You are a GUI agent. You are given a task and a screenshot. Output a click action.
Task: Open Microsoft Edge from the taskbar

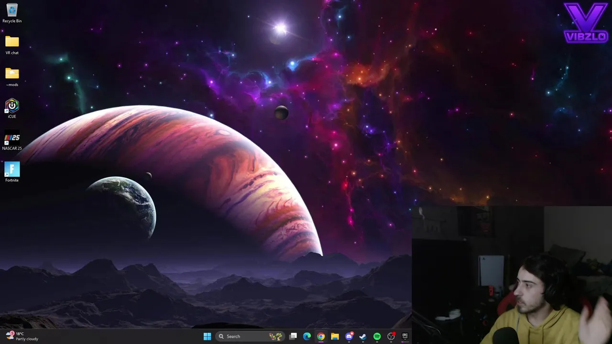point(307,336)
